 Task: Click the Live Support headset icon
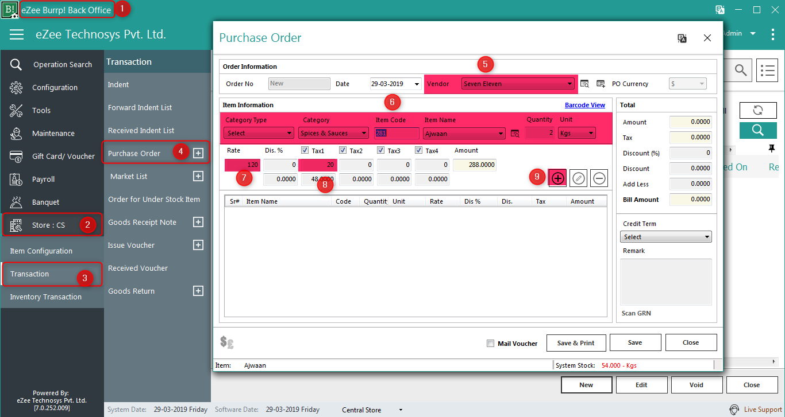734,410
